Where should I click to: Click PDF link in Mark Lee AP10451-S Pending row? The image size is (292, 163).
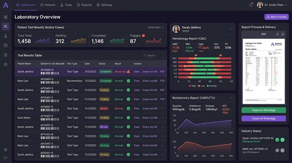coord(163,99)
